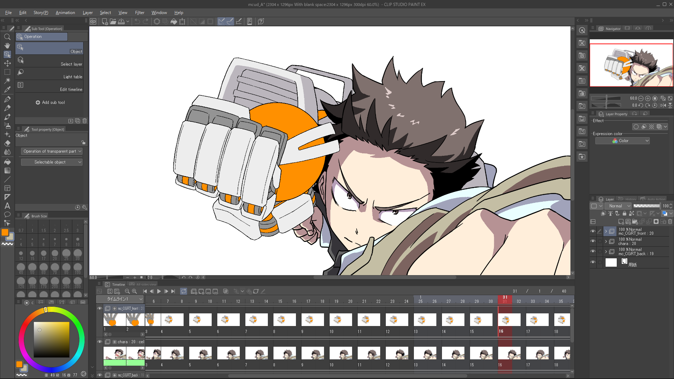This screenshot has height=379, width=674.
Task: Expand the mc_CGRT_front : 20 layer folder
Action: pyautogui.click(x=606, y=231)
